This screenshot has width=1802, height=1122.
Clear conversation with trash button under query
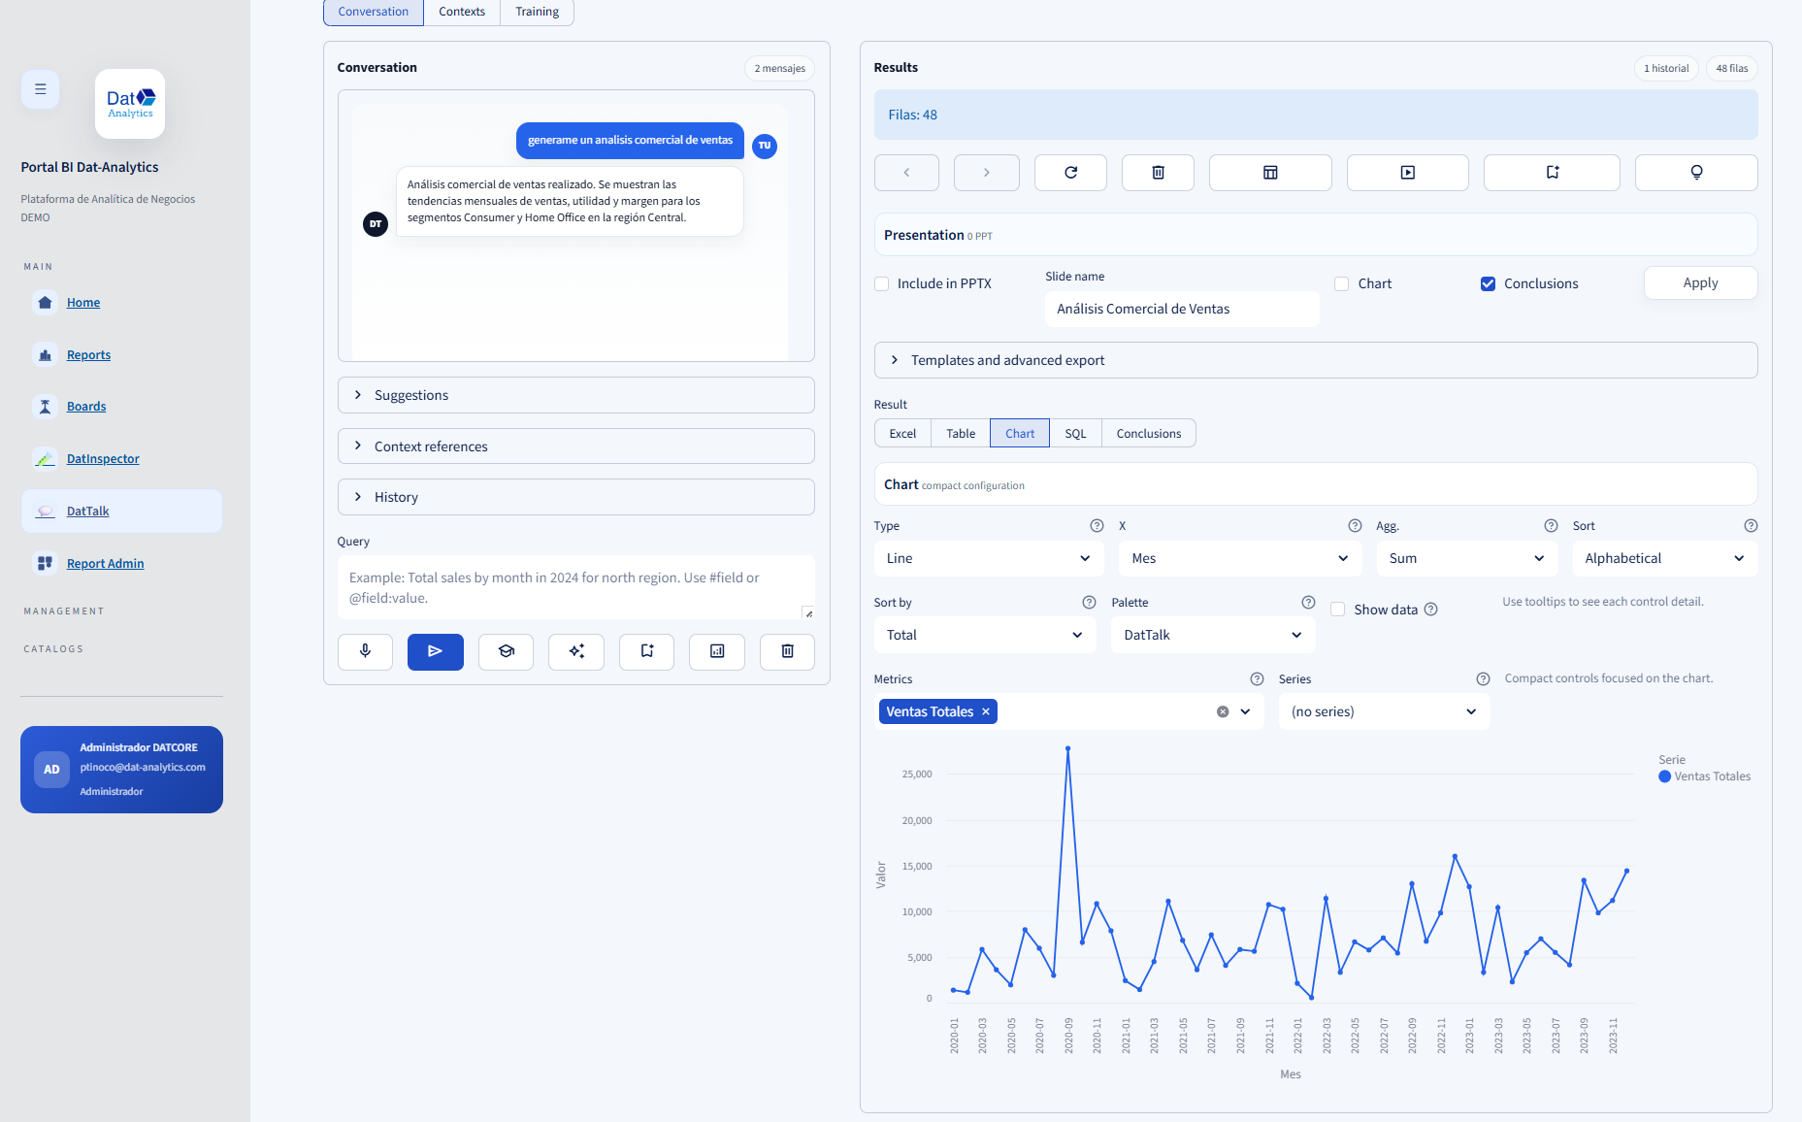click(787, 651)
